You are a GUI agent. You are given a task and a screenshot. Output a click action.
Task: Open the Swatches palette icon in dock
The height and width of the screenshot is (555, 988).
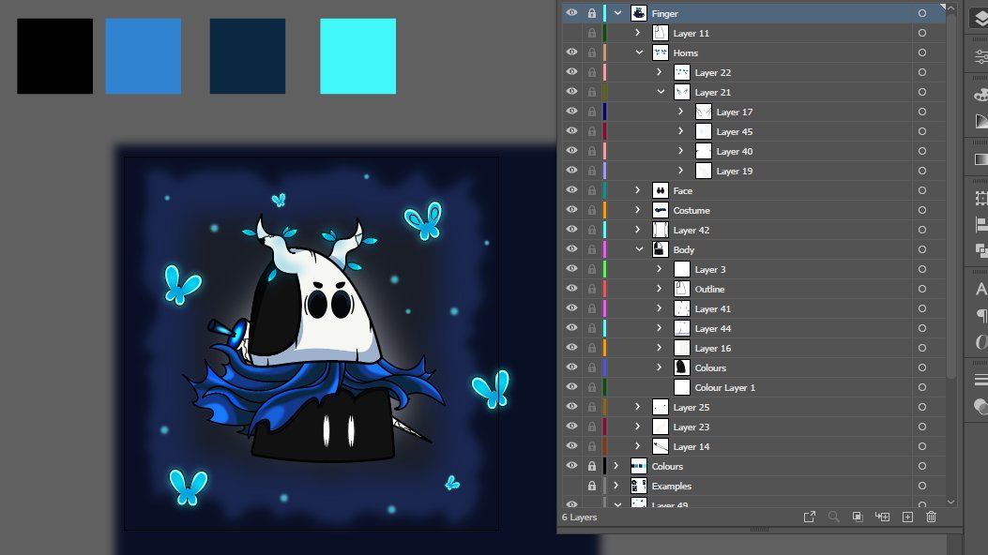point(980,95)
